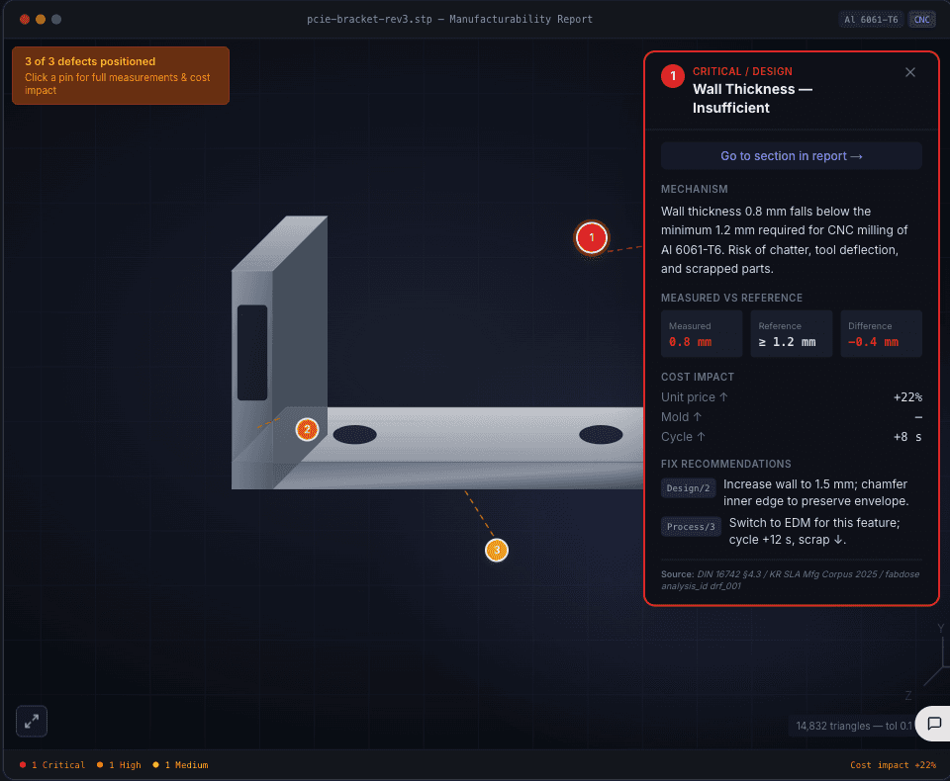The width and height of the screenshot is (950, 781).
Task: Click the red macOS close light
Action: [x=24, y=20]
